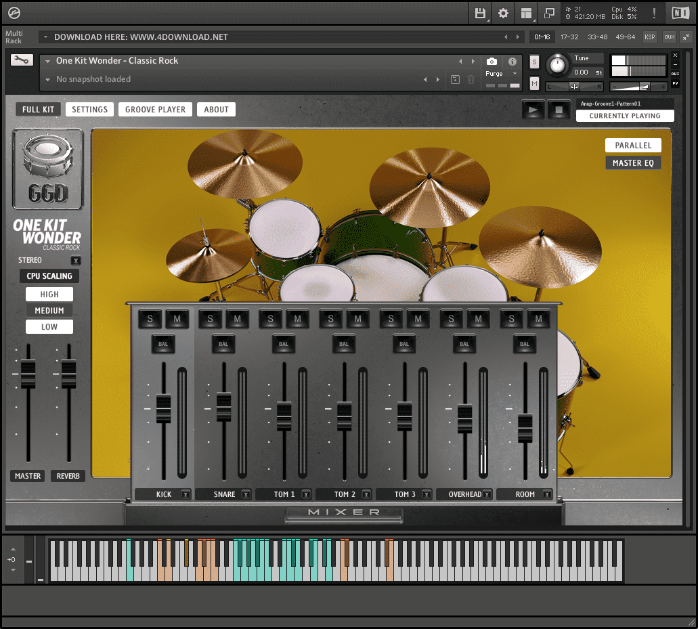Go to next instrument arrow
The width and height of the screenshot is (698, 629).
pyautogui.click(x=473, y=62)
